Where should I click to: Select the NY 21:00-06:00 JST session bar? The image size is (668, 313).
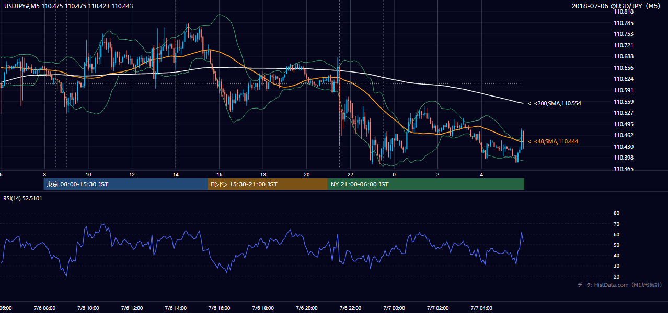425,184
